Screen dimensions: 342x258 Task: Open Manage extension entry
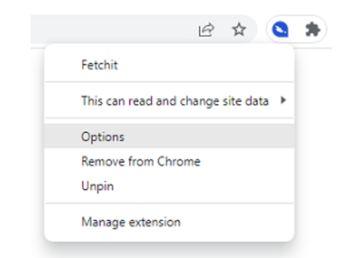[x=131, y=222]
